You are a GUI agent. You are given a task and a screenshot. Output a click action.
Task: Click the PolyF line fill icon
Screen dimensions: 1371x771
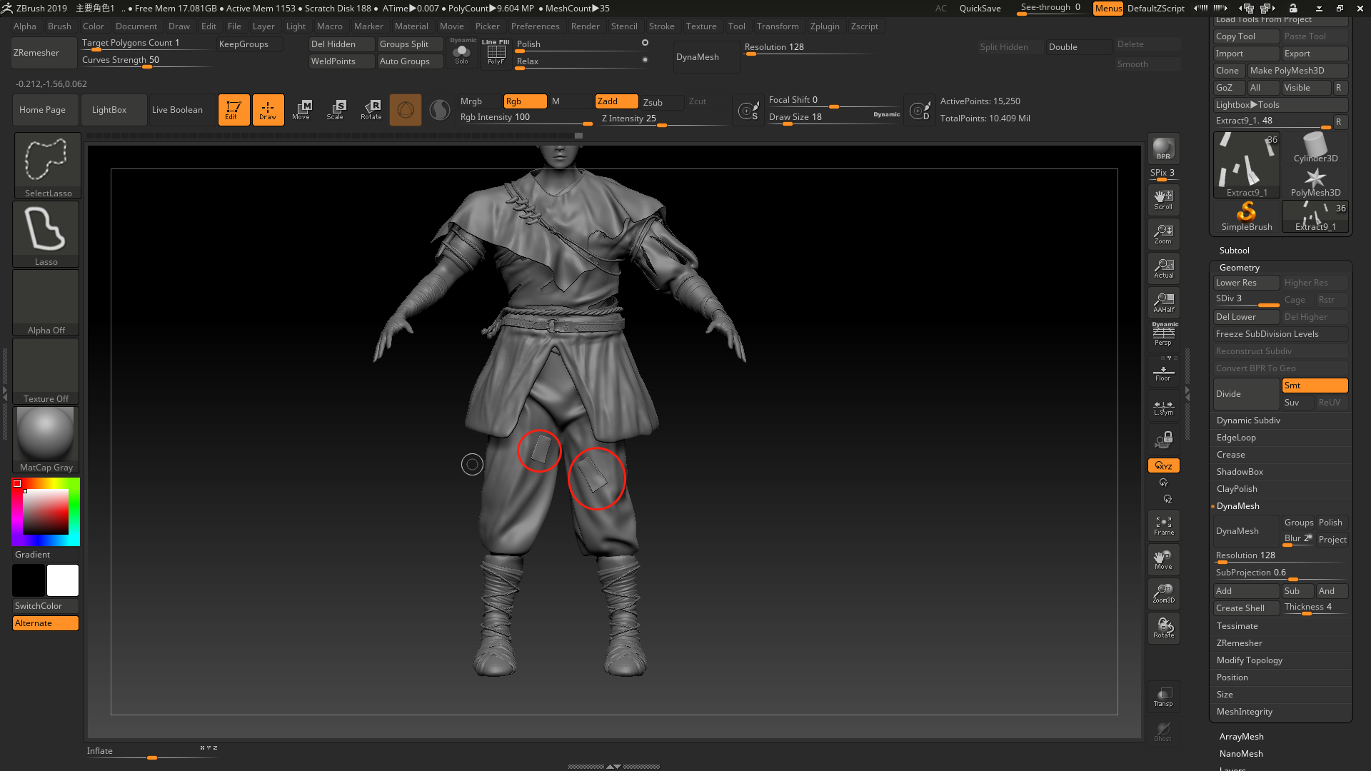point(496,53)
